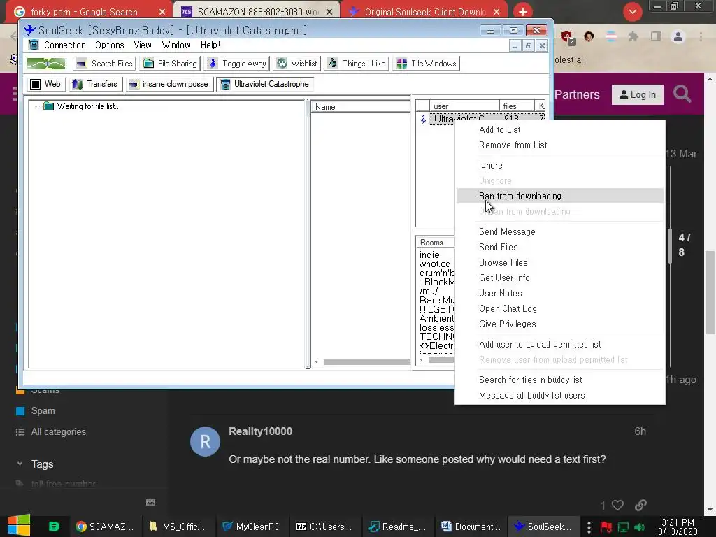
Task: Switch to Original Soulseek Client Download tab
Action: 424,12
